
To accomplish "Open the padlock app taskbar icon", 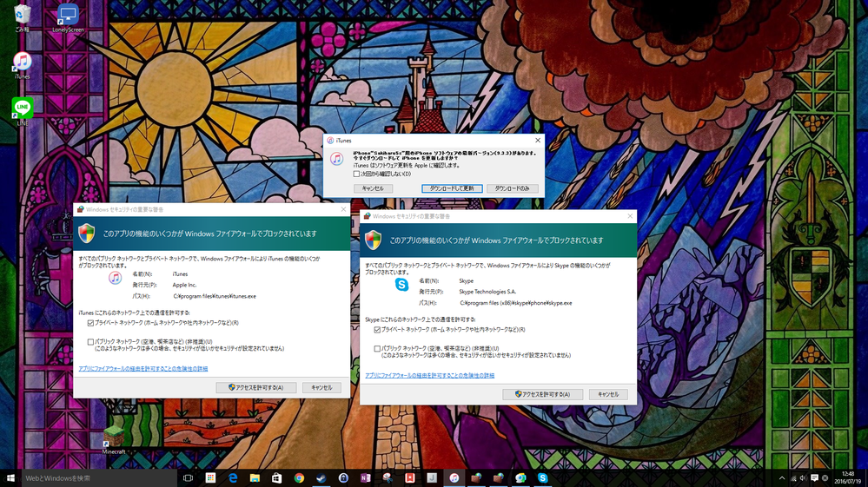I will (343, 477).
